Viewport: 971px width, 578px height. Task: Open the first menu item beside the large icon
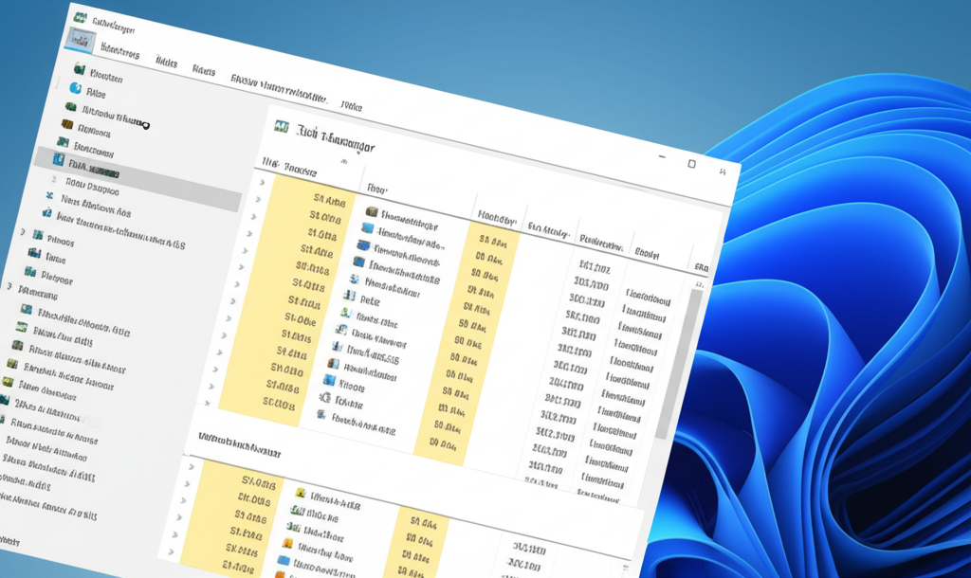(119, 53)
